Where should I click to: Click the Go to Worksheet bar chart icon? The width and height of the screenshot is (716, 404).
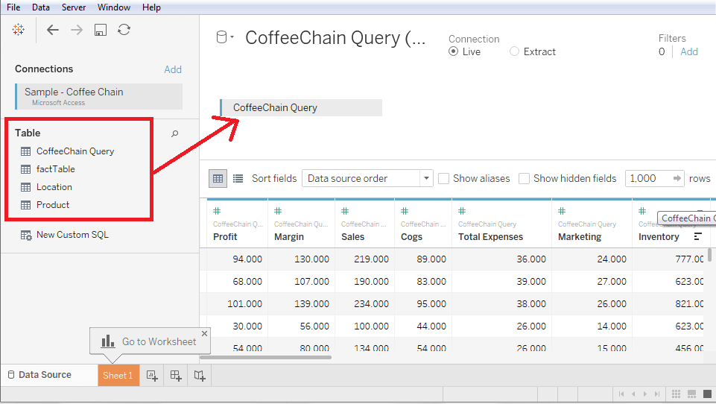(x=108, y=341)
